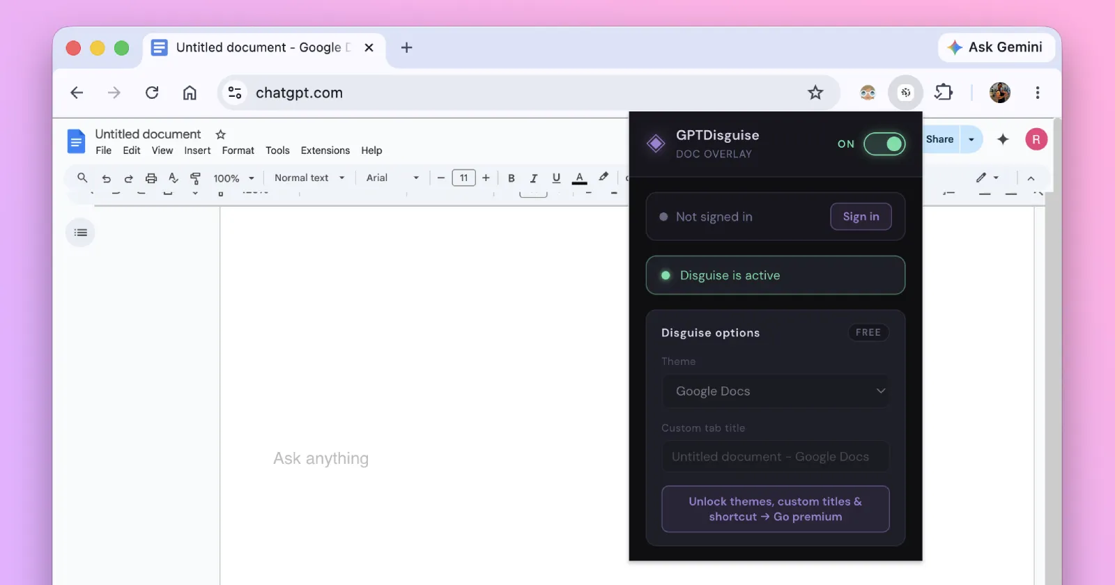The height and width of the screenshot is (585, 1115).
Task: Click the Google Docs home logo
Action: point(76,141)
